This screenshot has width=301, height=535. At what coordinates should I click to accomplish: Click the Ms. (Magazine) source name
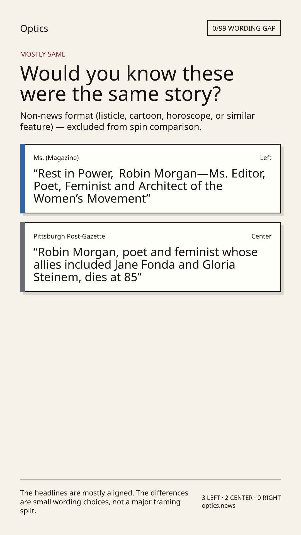click(56, 158)
